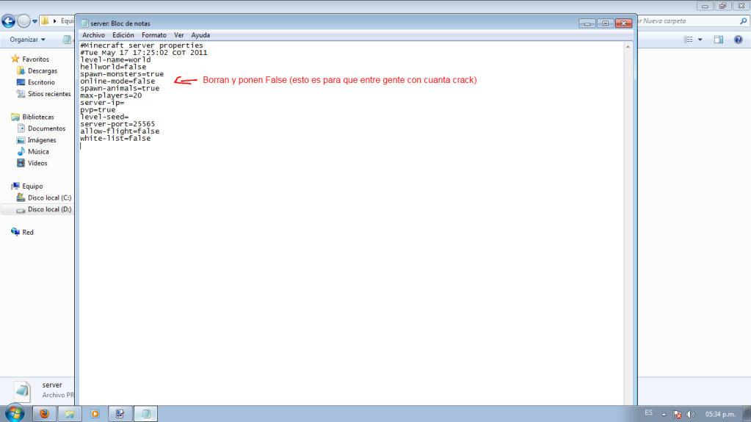Open Firefox from the taskbar
751x422 pixels.
(45, 414)
